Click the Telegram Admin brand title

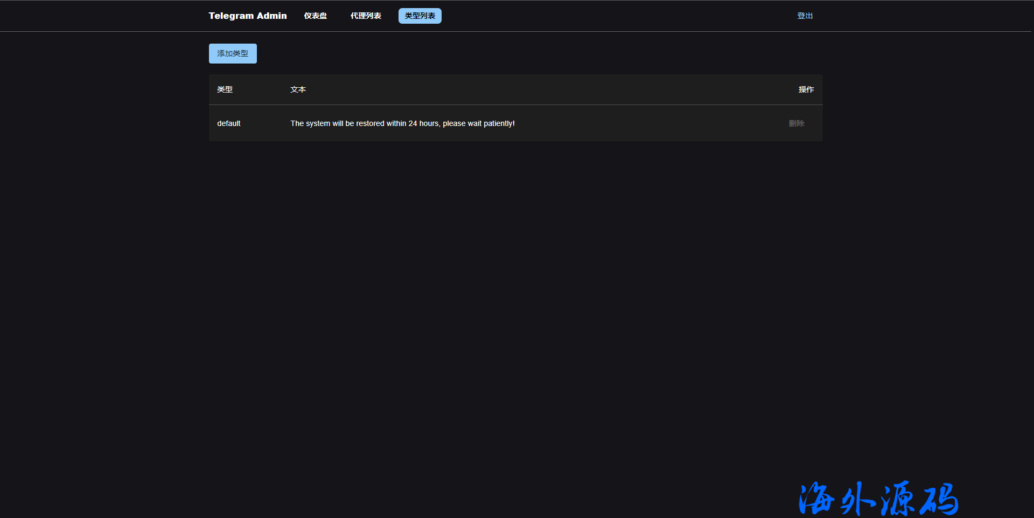[247, 16]
